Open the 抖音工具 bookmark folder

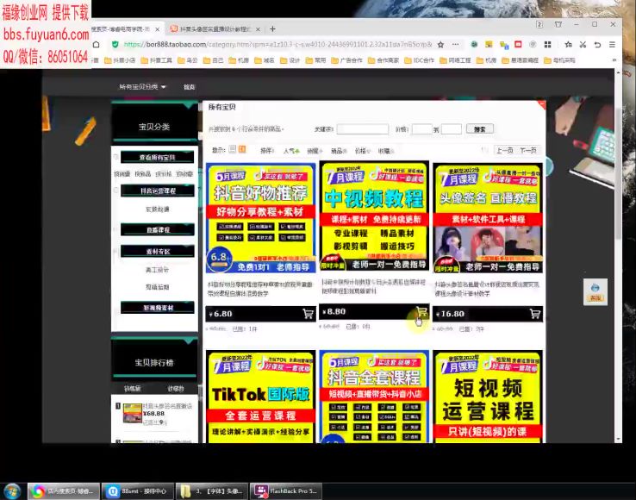click(x=157, y=60)
